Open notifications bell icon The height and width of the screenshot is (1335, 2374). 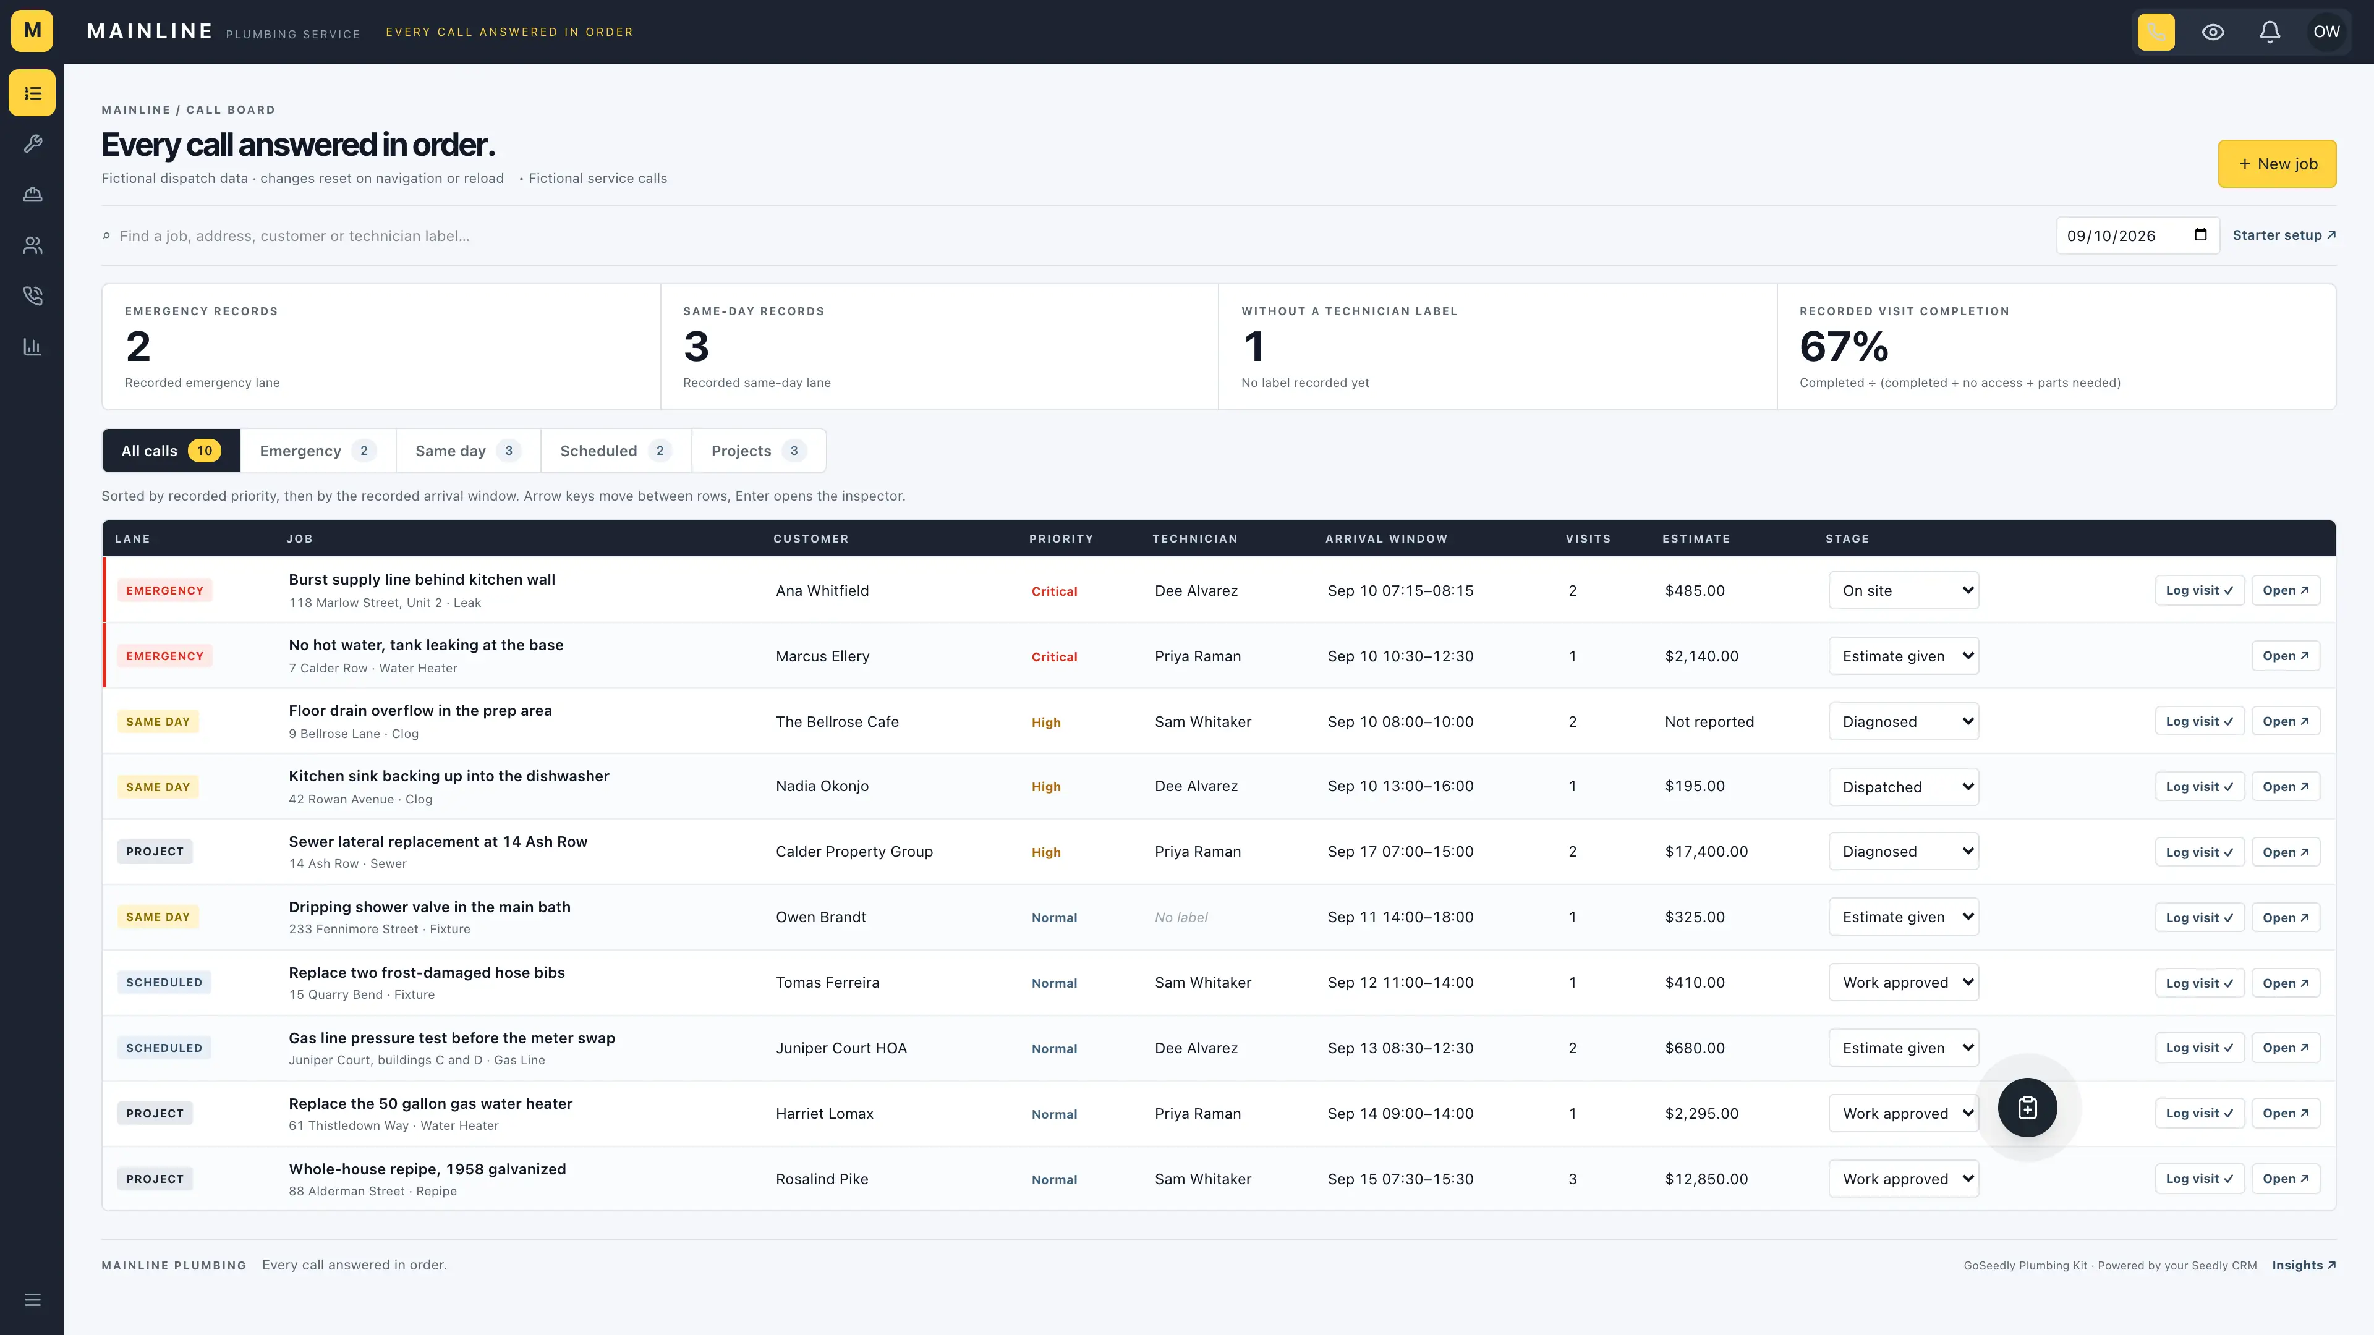click(x=2270, y=32)
